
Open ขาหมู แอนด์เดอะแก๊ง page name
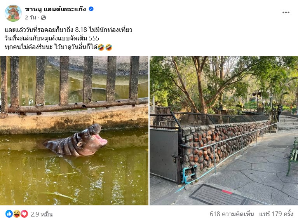pyautogui.click(x=56, y=9)
